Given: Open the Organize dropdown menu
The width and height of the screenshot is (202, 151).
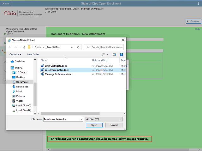Looking at the screenshot, I should pos(15,54).
